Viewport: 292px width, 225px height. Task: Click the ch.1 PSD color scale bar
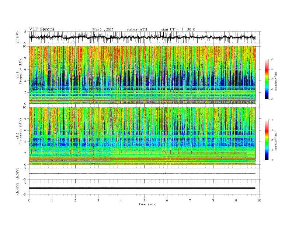click(267, 79)
